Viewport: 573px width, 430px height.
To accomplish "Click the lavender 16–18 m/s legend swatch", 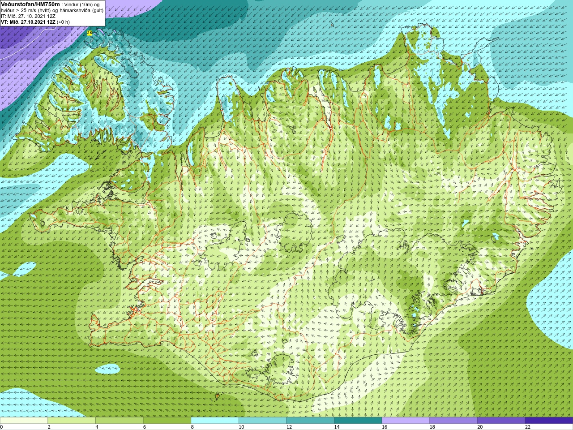I will coord(406,421).
